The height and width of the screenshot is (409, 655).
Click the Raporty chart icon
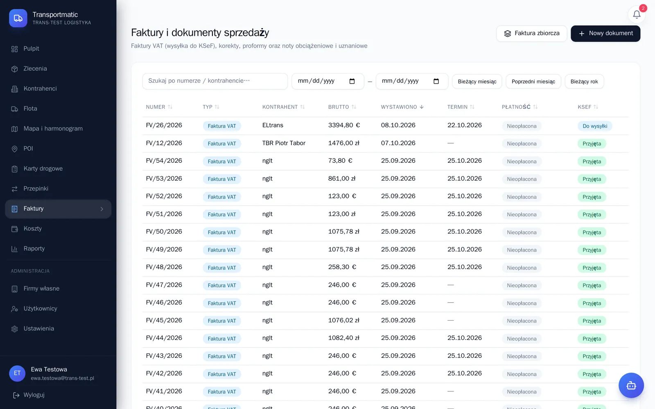click(15, 249)
